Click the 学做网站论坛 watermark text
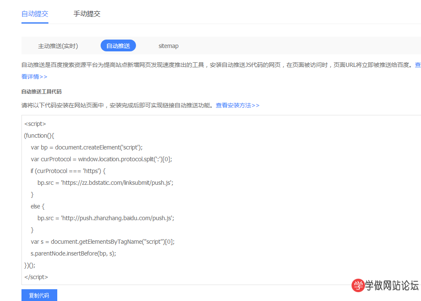This screenshot has height=301, width=421. (392, 285)
